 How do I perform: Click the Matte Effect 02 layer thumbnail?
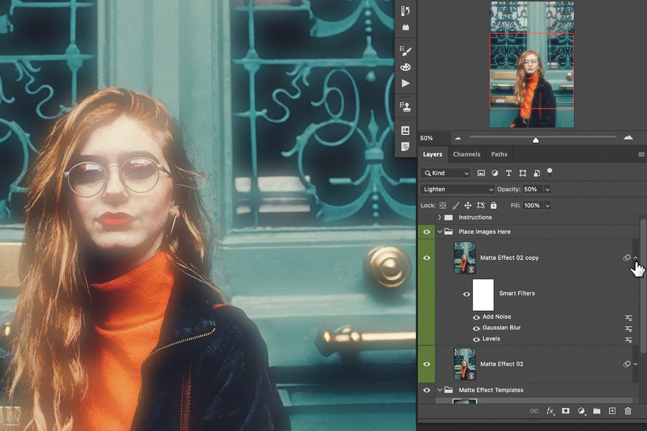click(x=464, y=364)
